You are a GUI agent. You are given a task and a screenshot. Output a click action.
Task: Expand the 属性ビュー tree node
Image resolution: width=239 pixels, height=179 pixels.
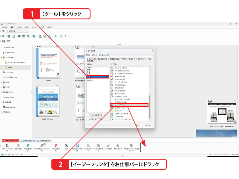click(x=1, y=112)
